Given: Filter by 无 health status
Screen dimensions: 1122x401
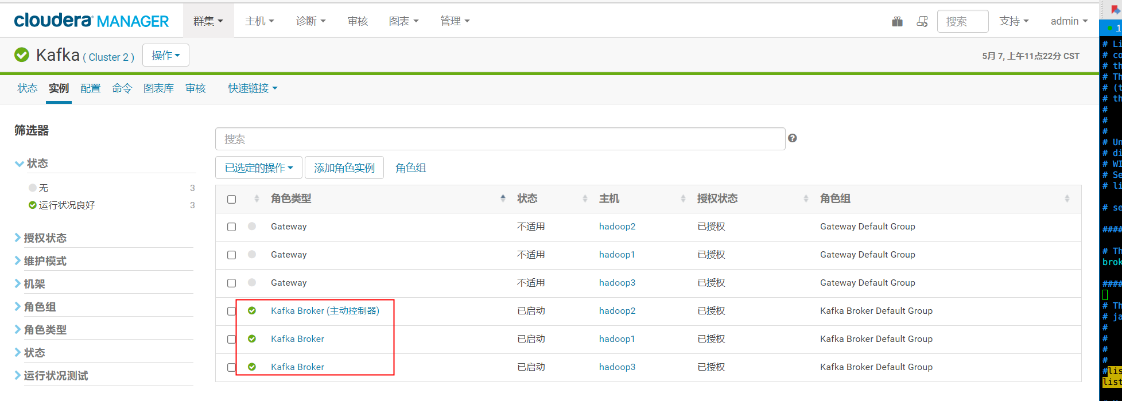Looking at the screenshot, I should coord(43,188).
